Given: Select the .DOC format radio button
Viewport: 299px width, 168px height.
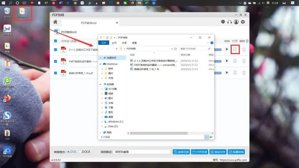Looking at the screenshot, I should point(68,152).
